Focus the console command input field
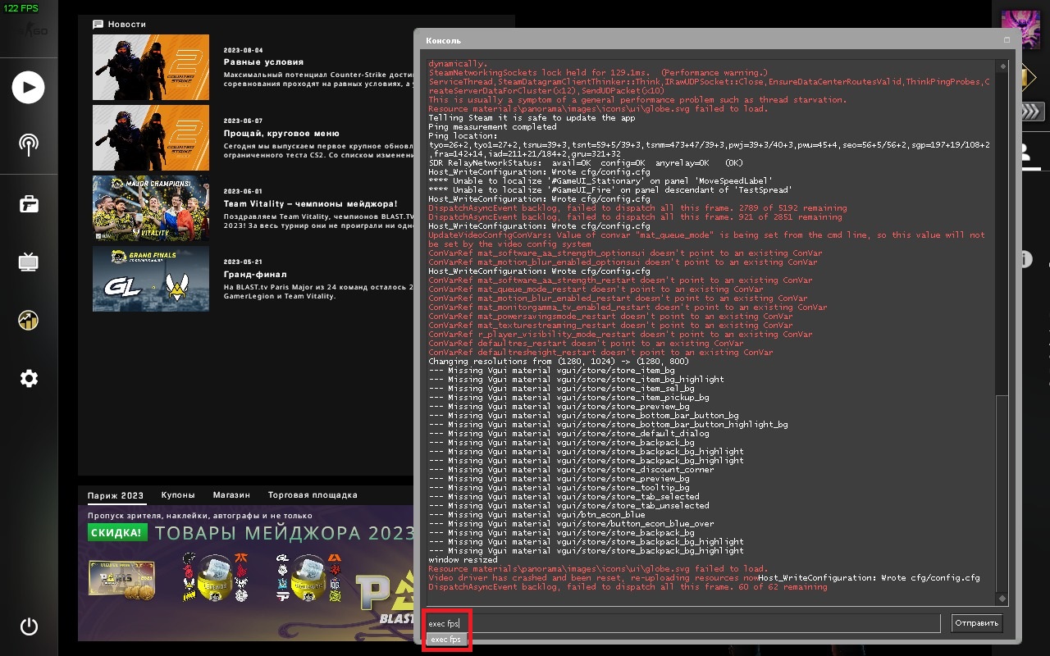This screenshot has width=1050, height=656. 682,623
